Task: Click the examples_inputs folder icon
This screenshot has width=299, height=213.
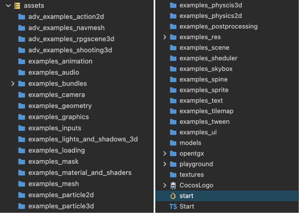Action: pyautogui.click(x=22, y=128)
